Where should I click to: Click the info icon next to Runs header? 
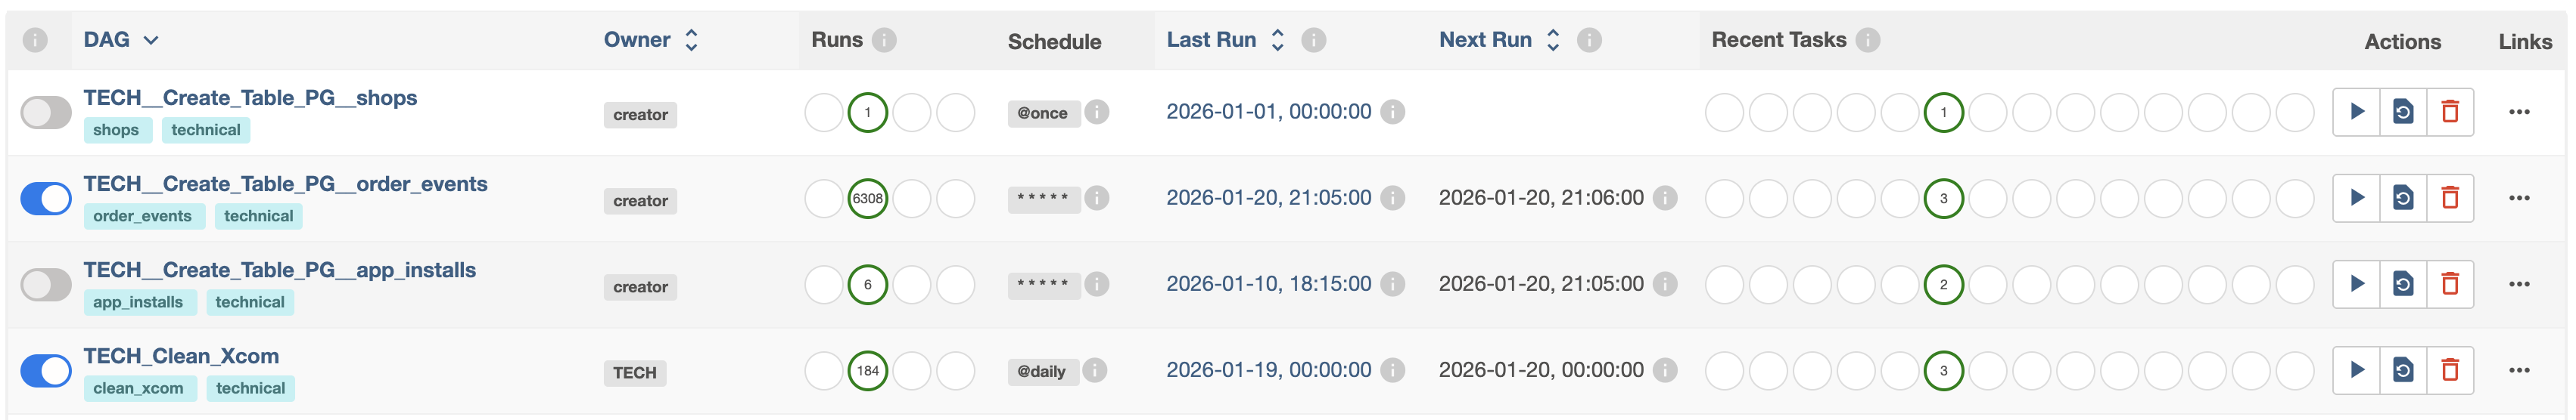pyautogui.click(x=883, y=40)
